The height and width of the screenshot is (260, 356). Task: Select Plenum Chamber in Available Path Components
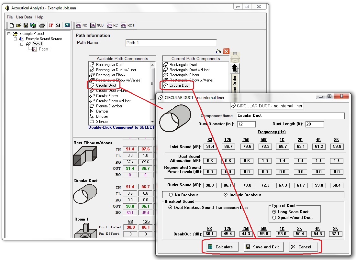[109, 106]
